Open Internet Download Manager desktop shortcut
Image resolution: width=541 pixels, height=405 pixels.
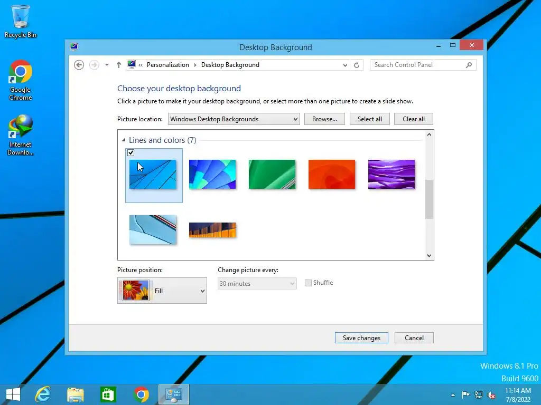[x=21, y=135]
